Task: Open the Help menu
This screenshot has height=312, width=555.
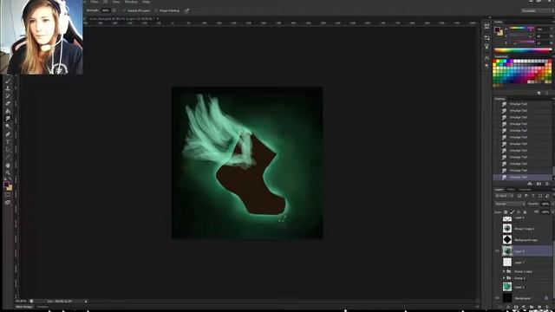Action: [x=146, y=2]
